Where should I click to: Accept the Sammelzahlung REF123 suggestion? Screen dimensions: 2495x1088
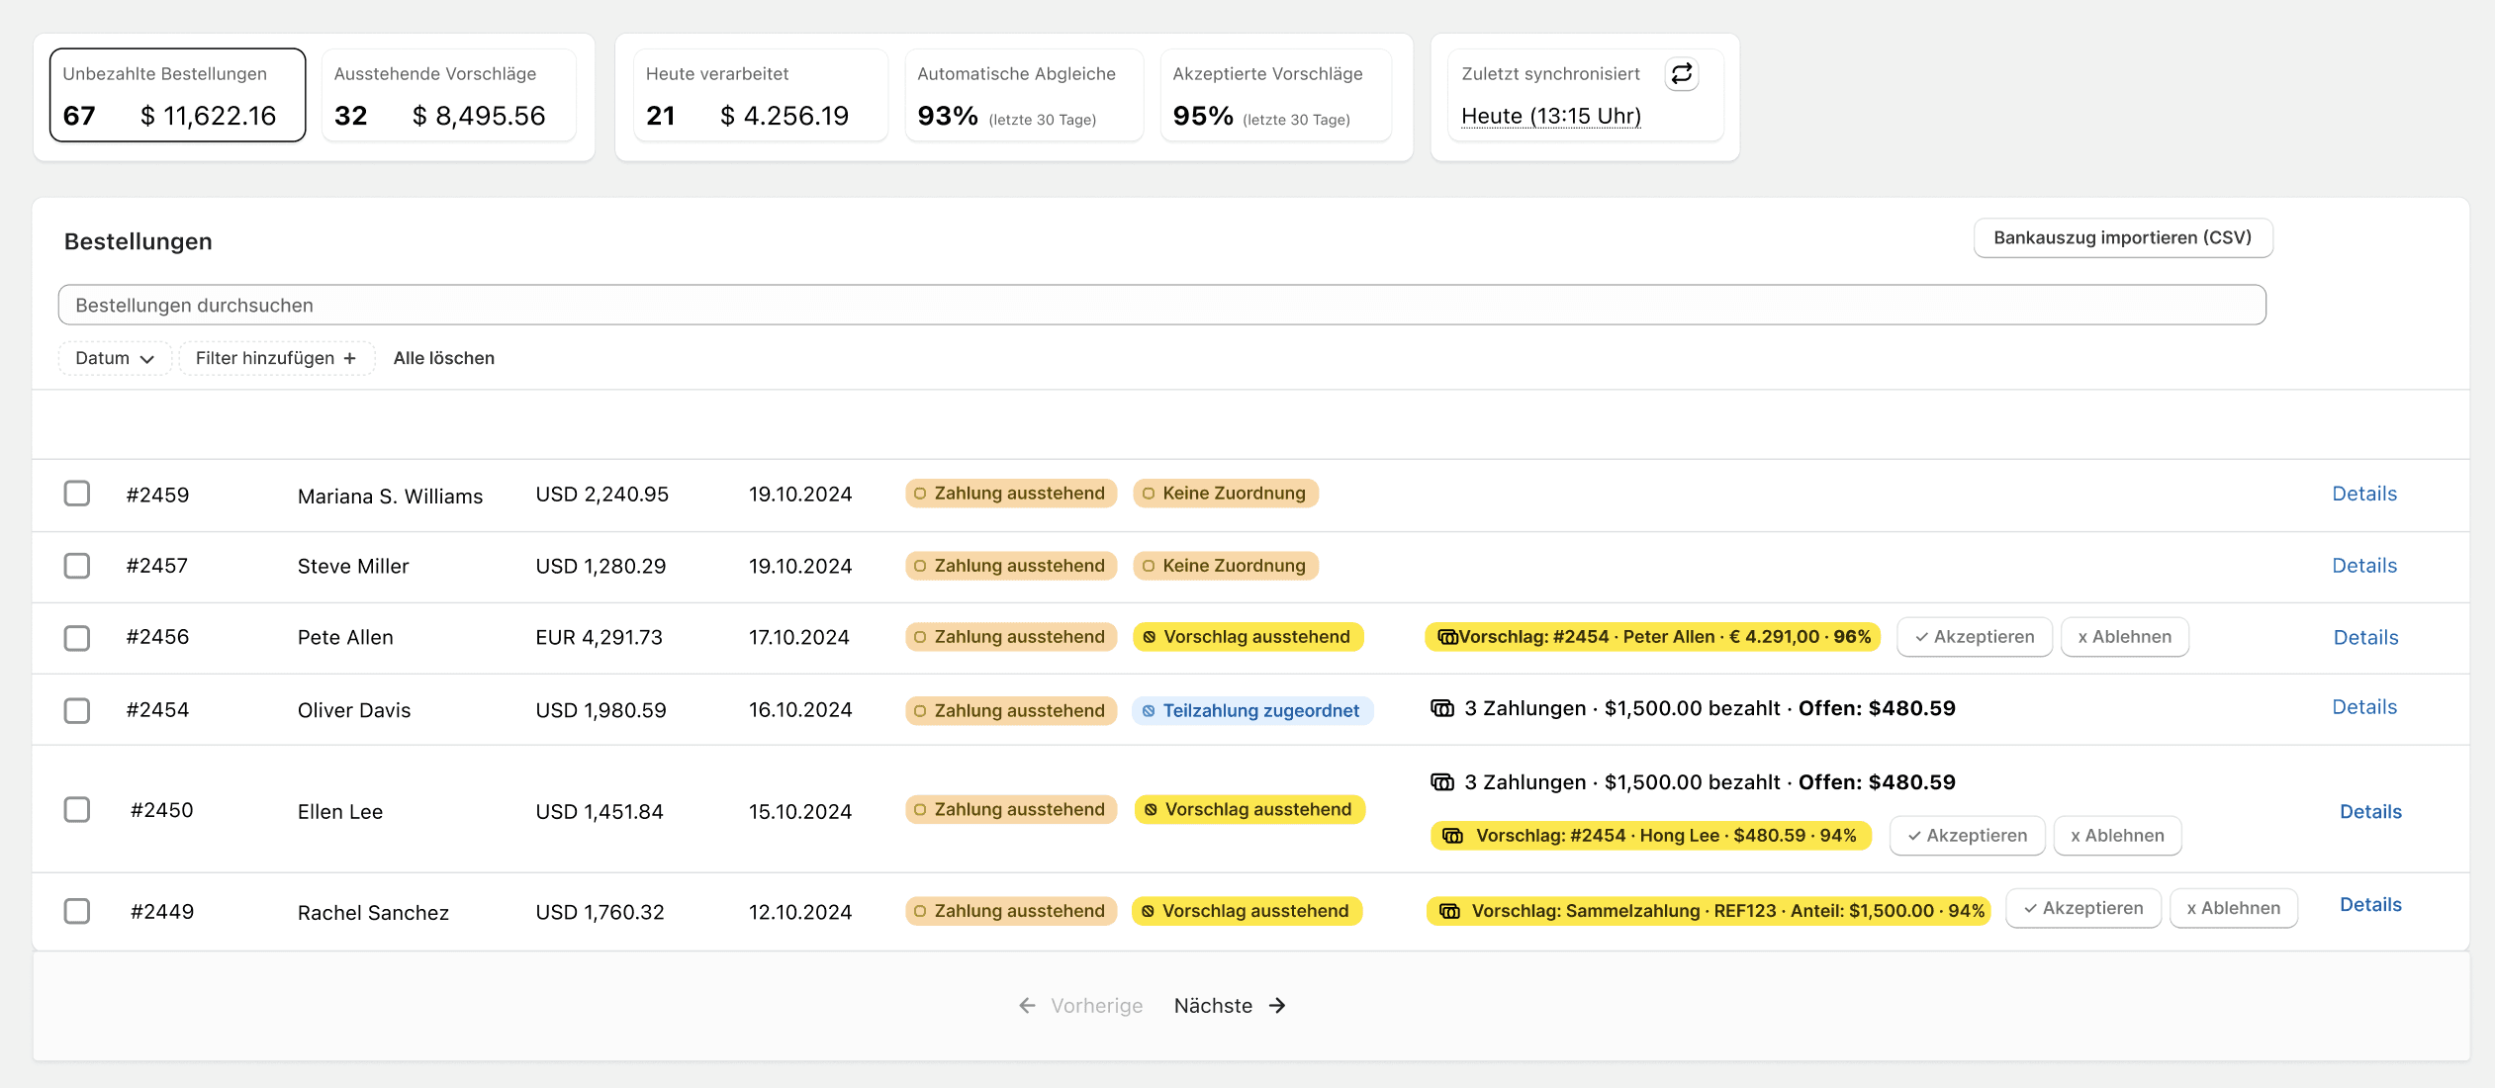click(2083, 908)
